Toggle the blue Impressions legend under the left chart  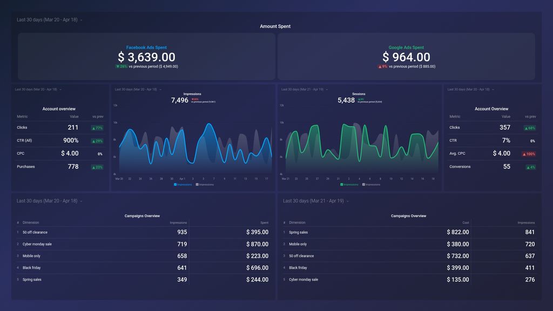184,184
